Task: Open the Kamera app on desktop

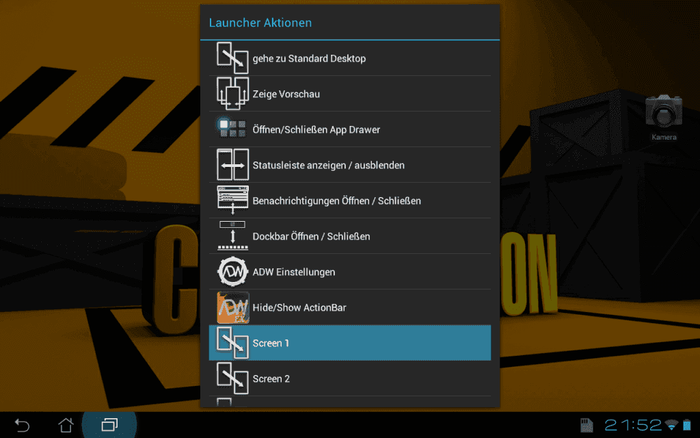Action: pos(664,117)
